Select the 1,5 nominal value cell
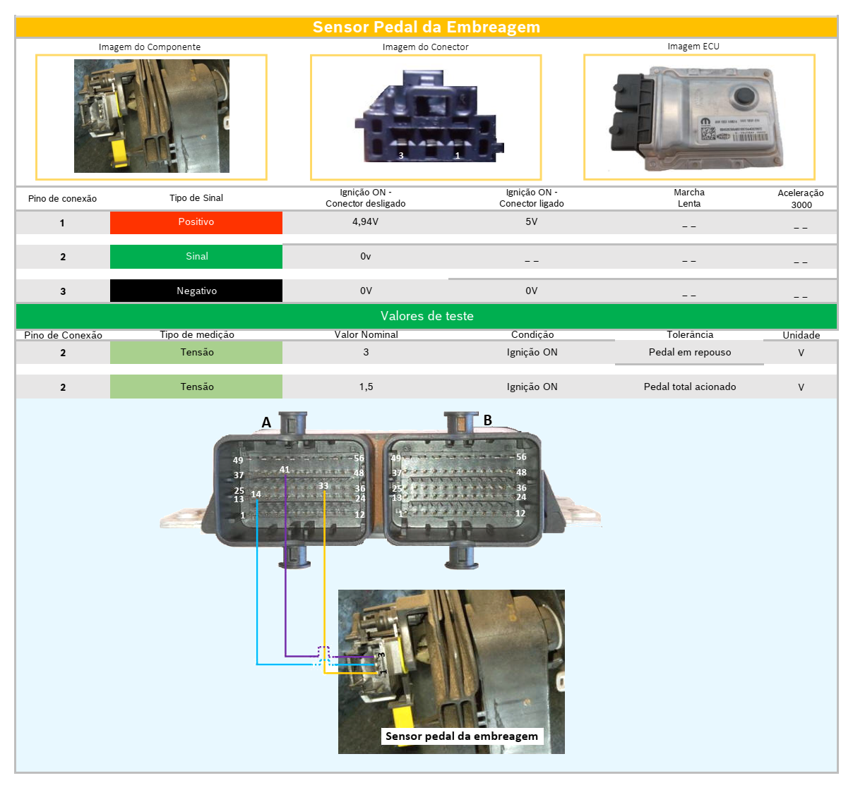Viewport: 853px width, 790px height. coord(366,387)
